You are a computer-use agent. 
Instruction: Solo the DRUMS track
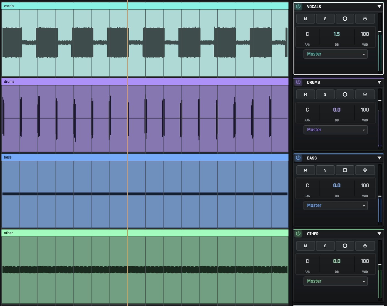tap(325, 95)
